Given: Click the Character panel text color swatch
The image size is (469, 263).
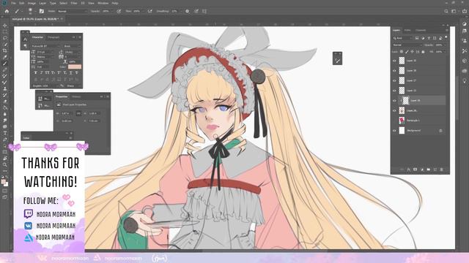Looking at the screenshot, I should tap(75, 66).
